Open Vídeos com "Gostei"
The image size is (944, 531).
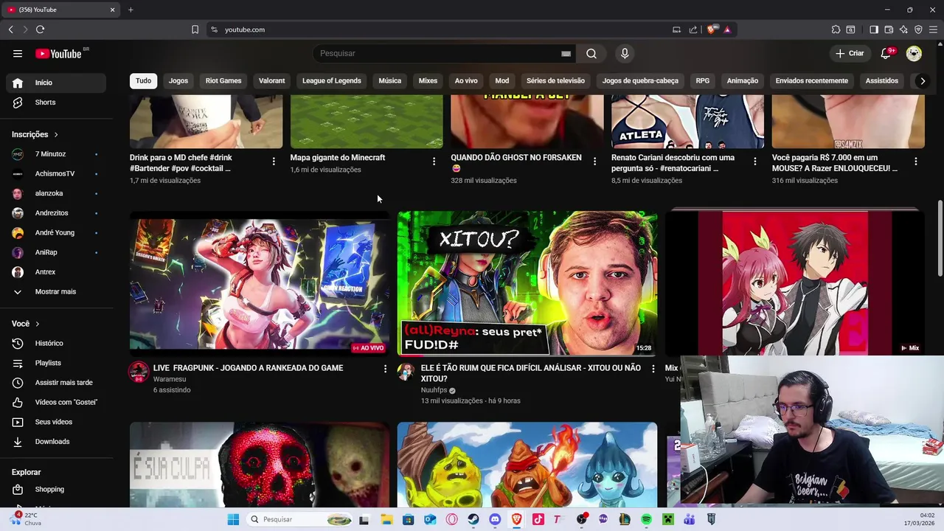click(56, 402)
